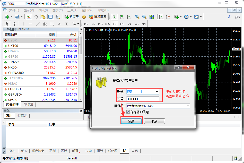Click the zoom out magnifier icon
Screen dimensions: 244x163
pos(144,17)
